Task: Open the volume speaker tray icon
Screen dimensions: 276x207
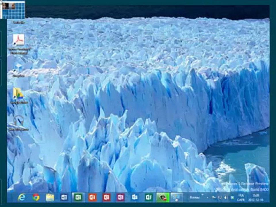Action: click(226, 198)
